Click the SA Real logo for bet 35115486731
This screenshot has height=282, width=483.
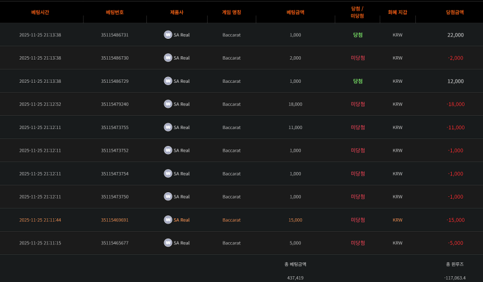tap(168, 35)
